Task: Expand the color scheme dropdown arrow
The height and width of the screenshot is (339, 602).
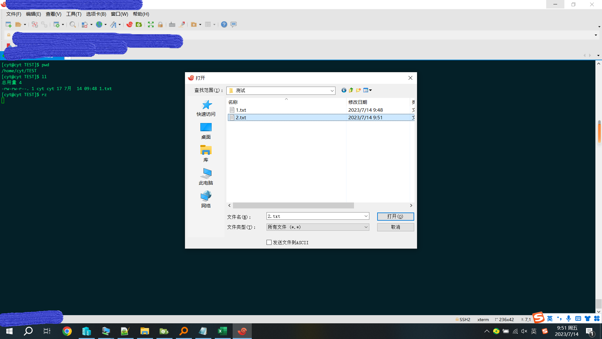Action: click(92, 24)
